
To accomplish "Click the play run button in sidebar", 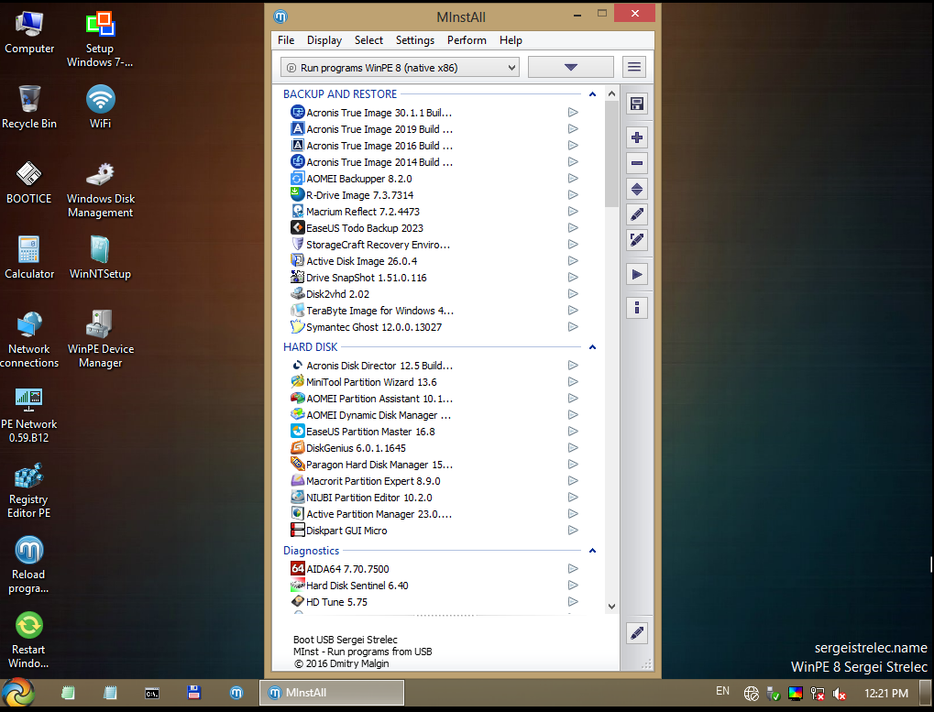I will [x=637, y=274].
